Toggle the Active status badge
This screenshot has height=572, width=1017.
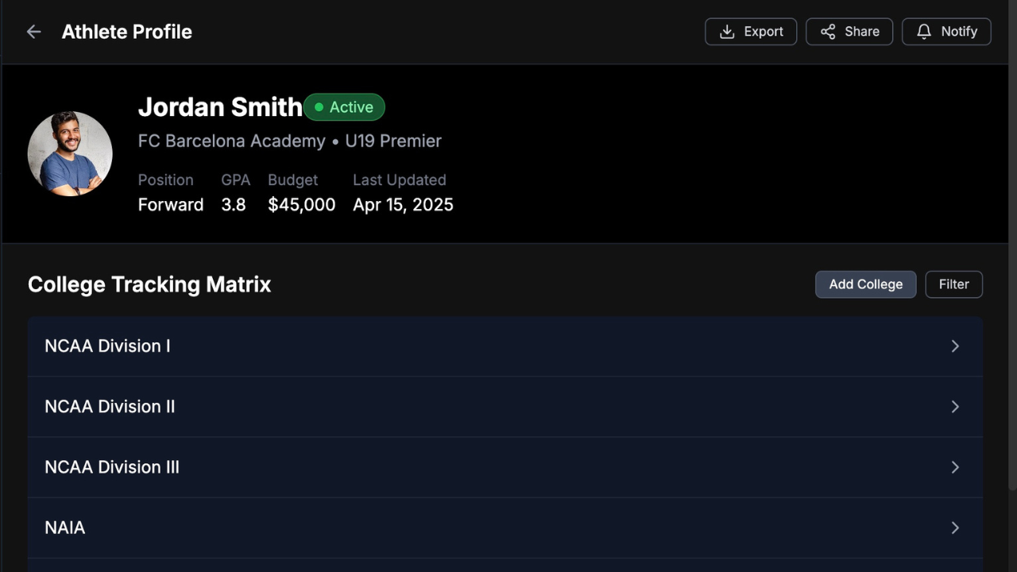pyautogui.click(x=344, y=107)
